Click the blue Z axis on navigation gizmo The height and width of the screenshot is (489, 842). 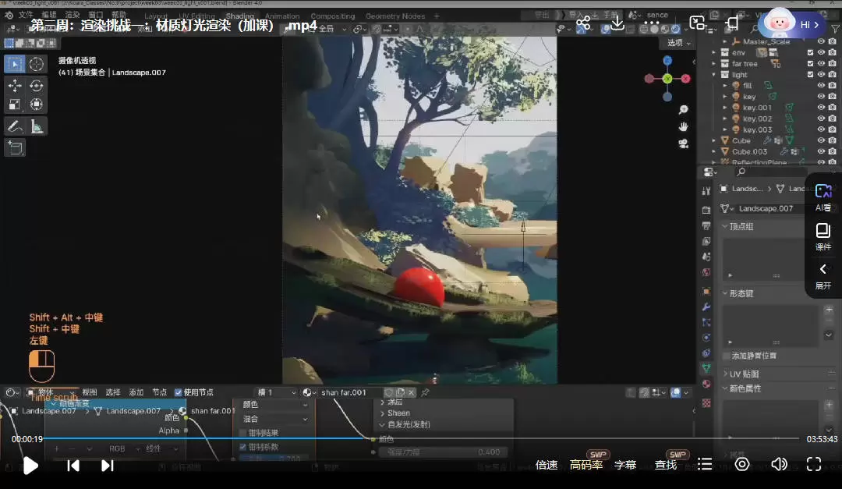(x=667, y=60)
